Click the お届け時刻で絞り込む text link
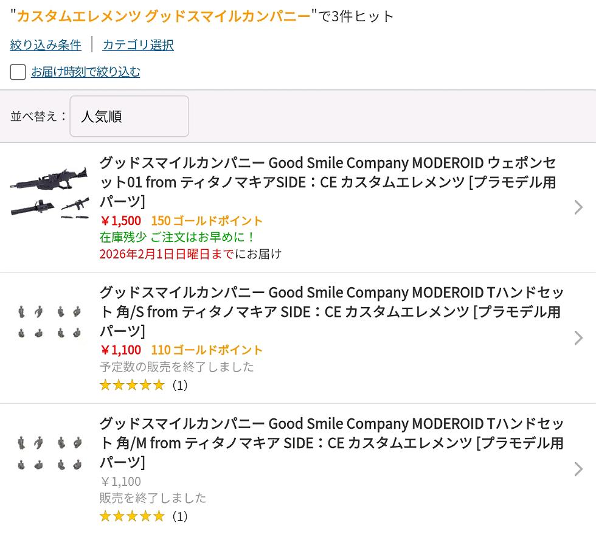 [x=86, y=72]
